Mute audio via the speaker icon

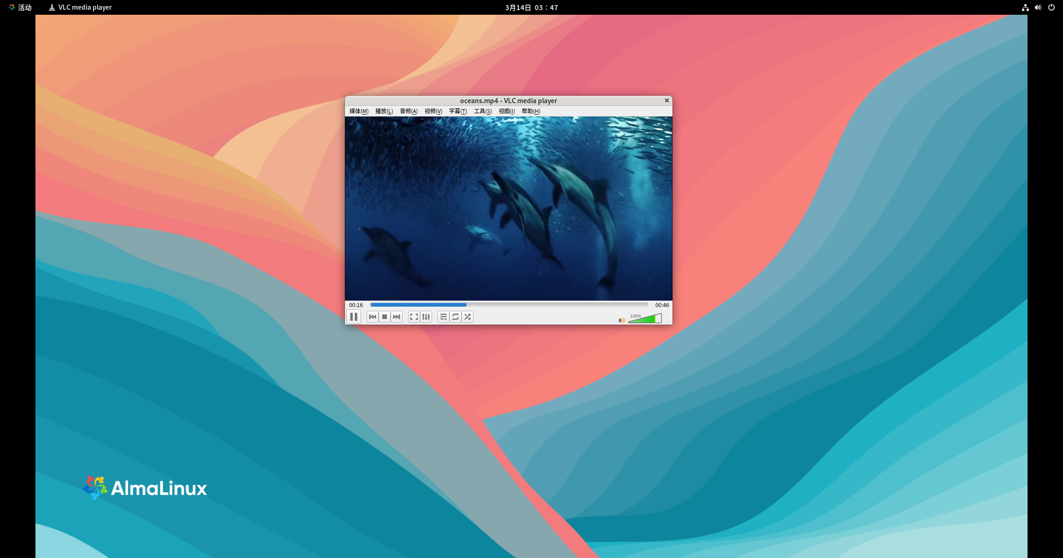pyautogui.click(x=621, y=320)
